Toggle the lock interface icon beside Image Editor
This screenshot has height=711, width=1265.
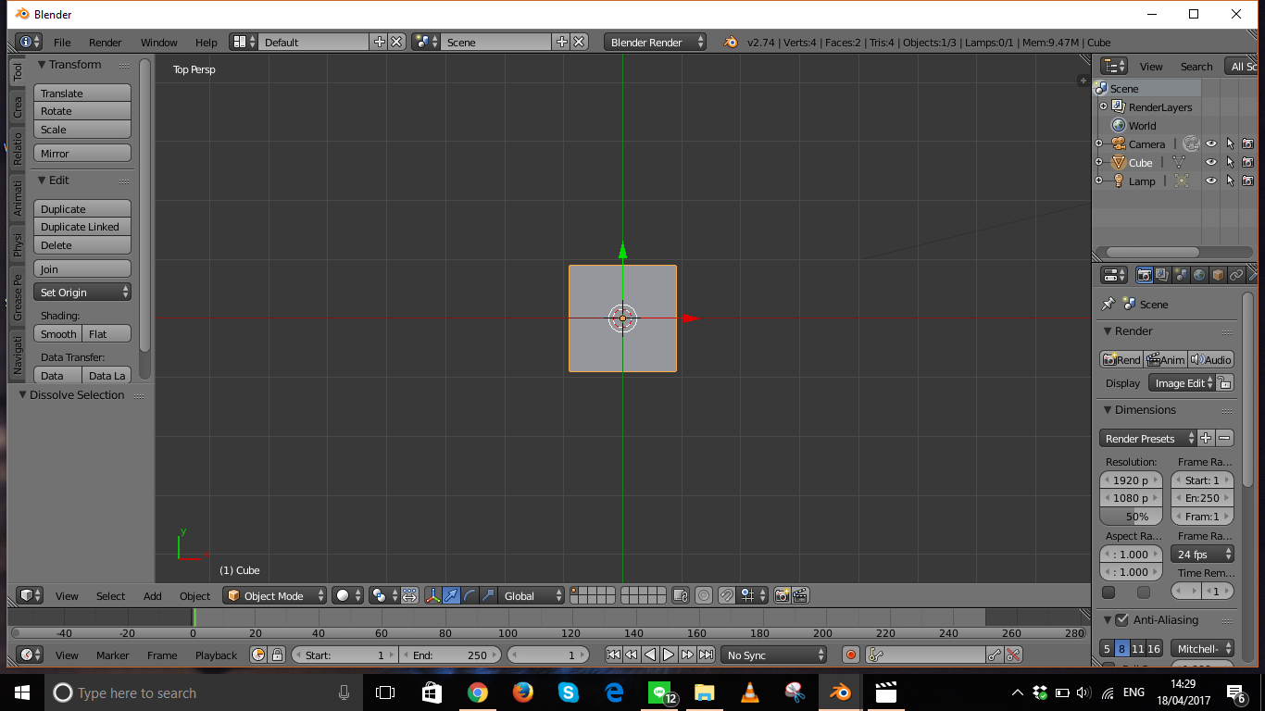click(x=1224, y=382)
